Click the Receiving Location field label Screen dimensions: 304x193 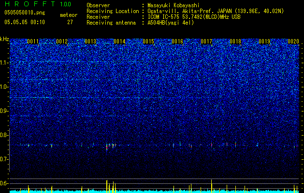113,11
